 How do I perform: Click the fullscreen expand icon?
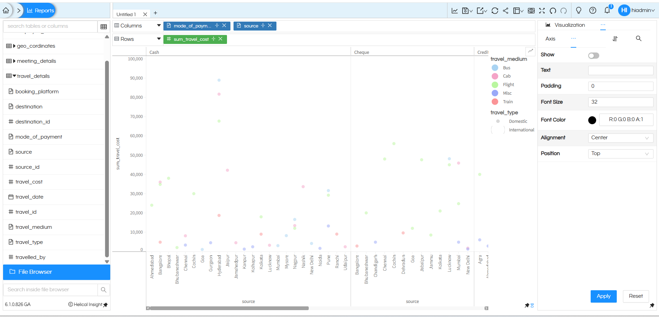[542, 11]
